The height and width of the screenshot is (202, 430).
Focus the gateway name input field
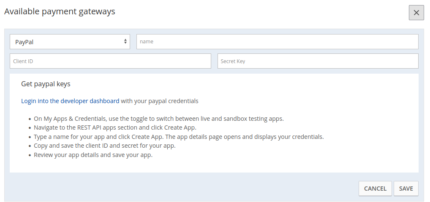point(278,42)
